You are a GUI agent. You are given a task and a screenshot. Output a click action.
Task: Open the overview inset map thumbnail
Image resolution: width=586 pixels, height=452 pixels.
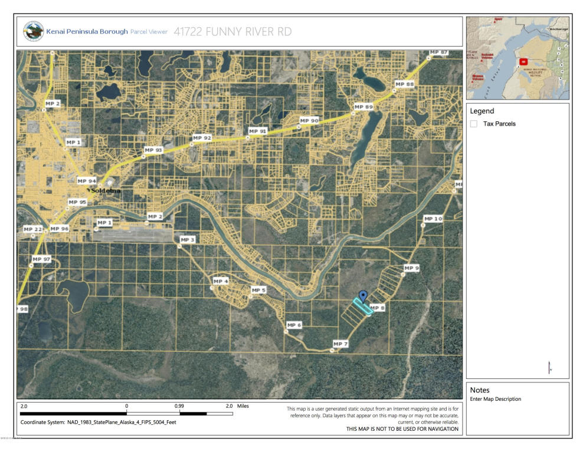coord(518,58)
